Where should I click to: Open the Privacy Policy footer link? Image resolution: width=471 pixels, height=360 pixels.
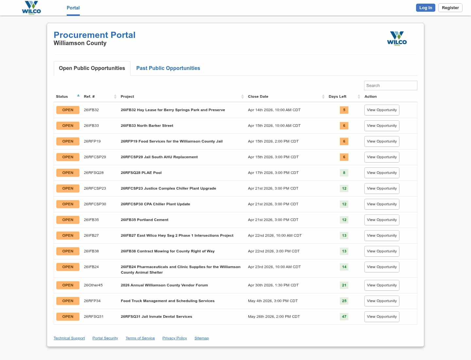point(174,338)
